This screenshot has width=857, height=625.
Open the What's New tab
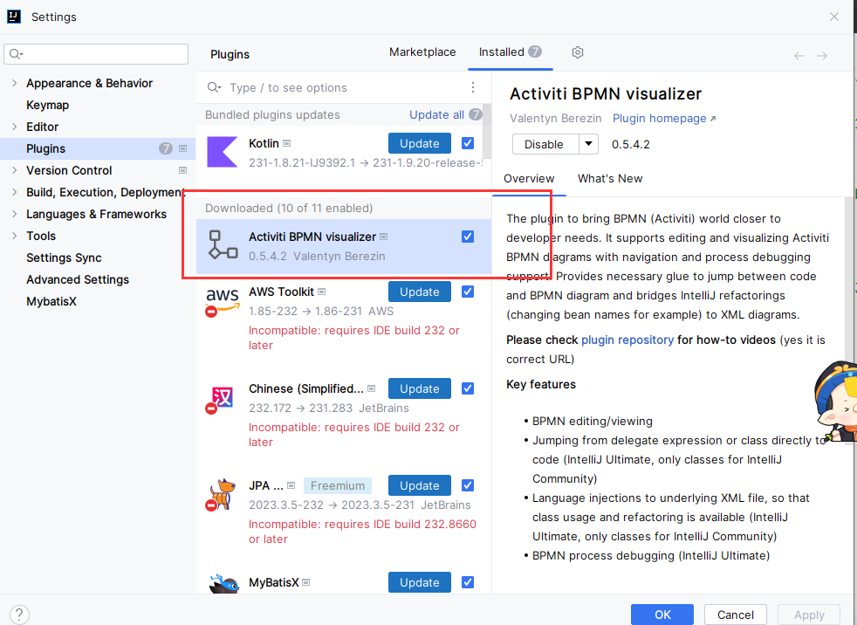pyautogui.click(x=610, y=178)
